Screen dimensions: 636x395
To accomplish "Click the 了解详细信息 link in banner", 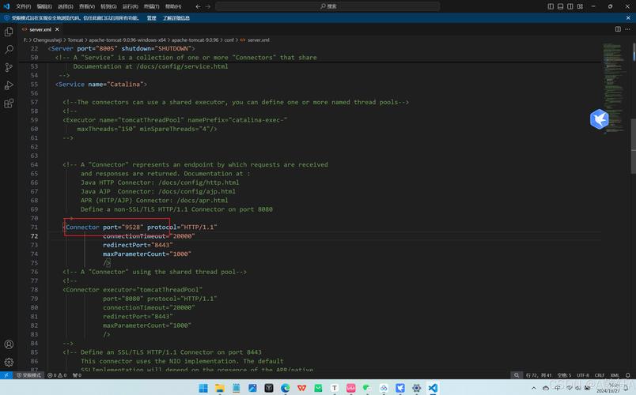I will click(x=176, y=17).
